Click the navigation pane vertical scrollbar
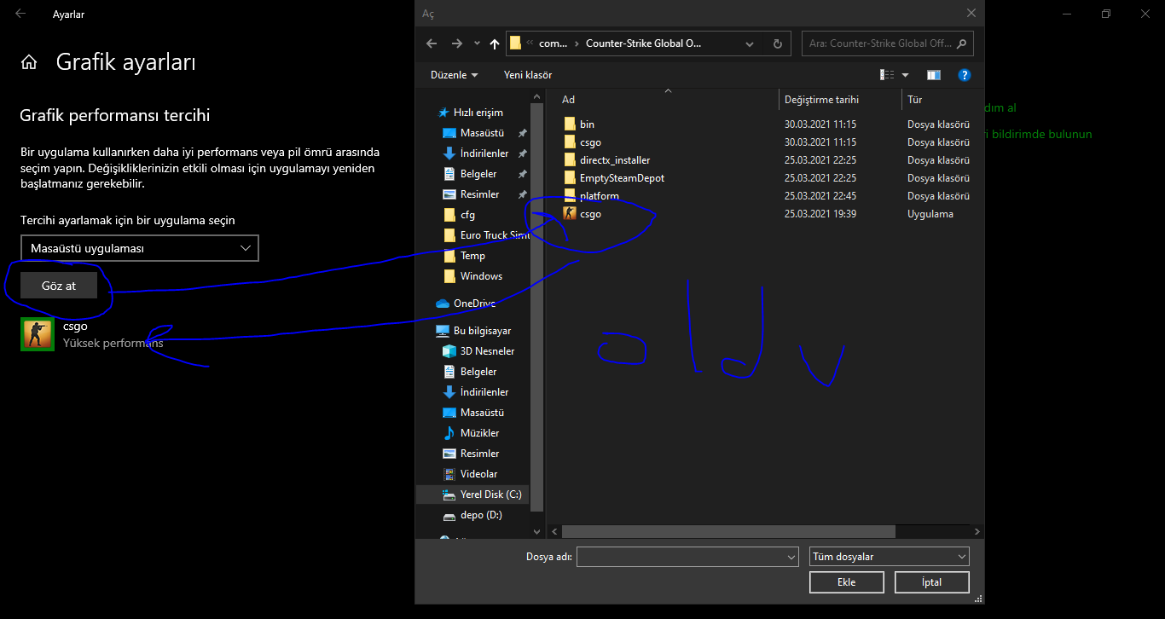This screenshot has width=1165, height=619. pos(536,307)
